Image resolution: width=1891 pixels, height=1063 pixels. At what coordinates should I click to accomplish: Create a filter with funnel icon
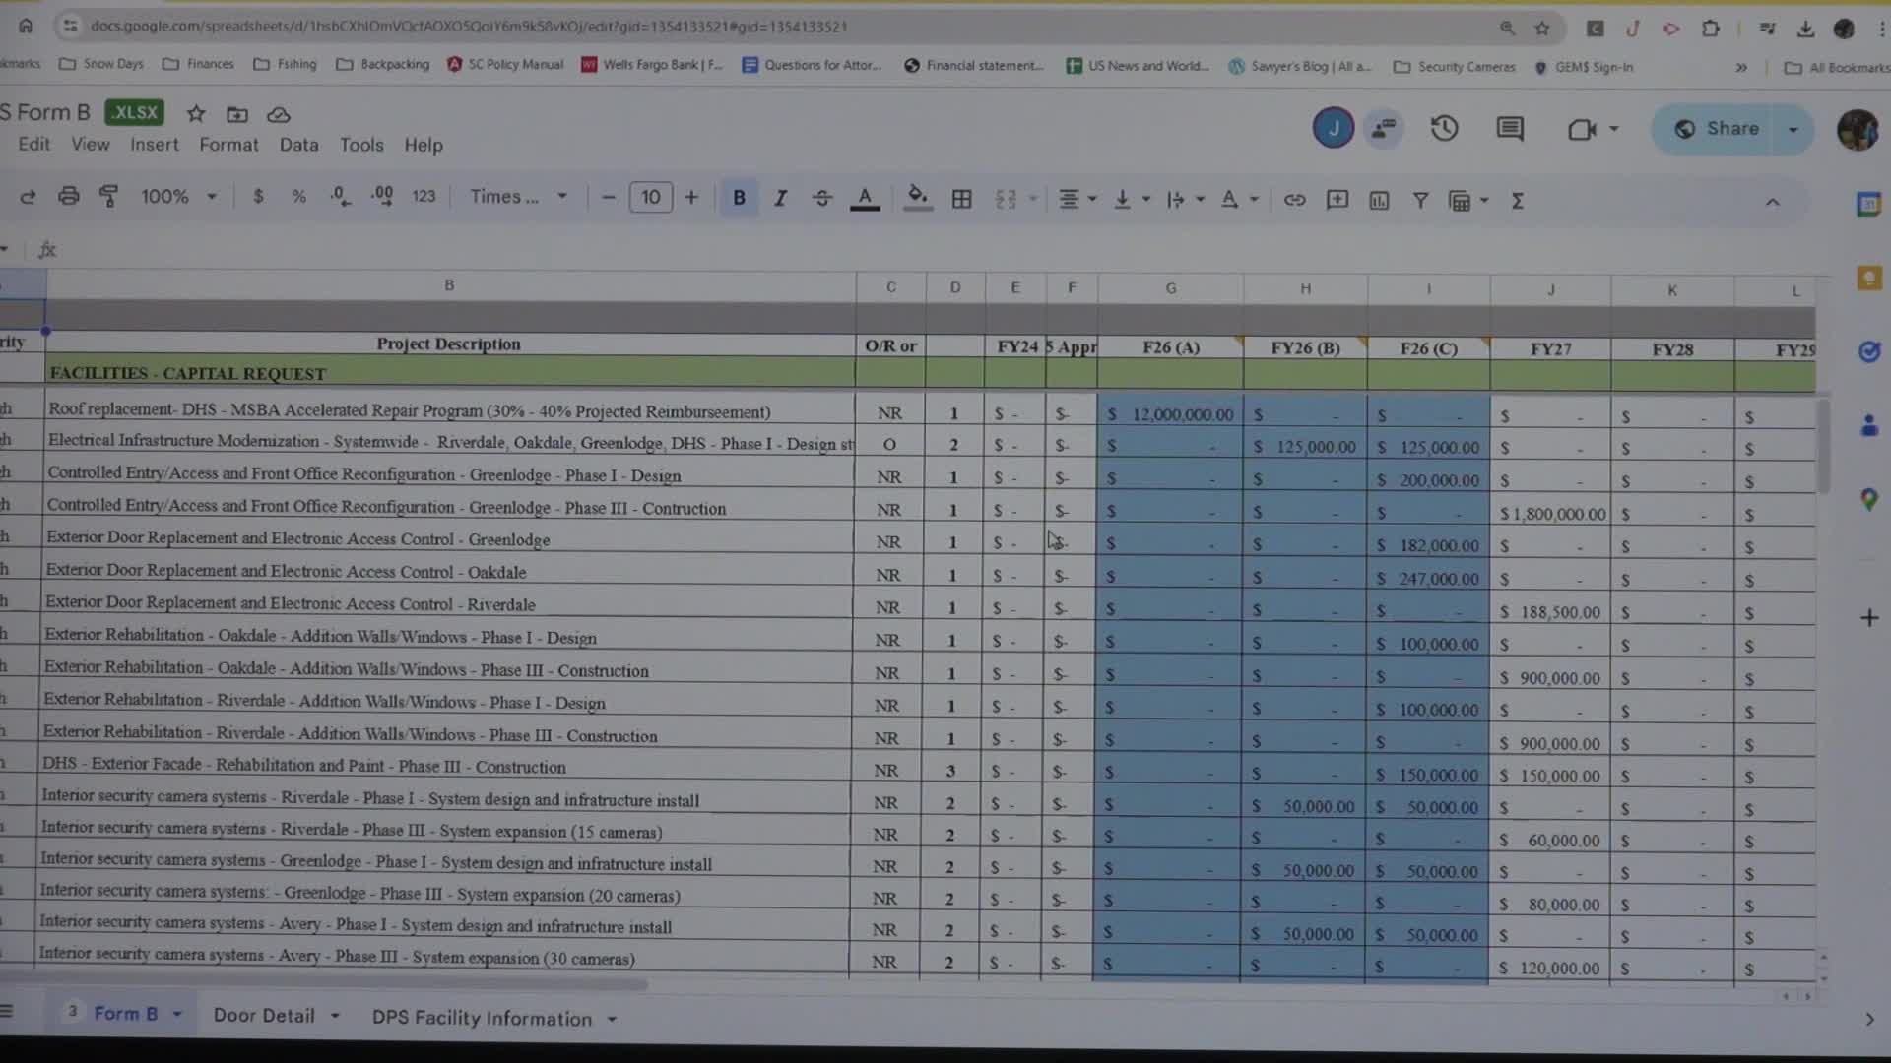click(1420, 200)
